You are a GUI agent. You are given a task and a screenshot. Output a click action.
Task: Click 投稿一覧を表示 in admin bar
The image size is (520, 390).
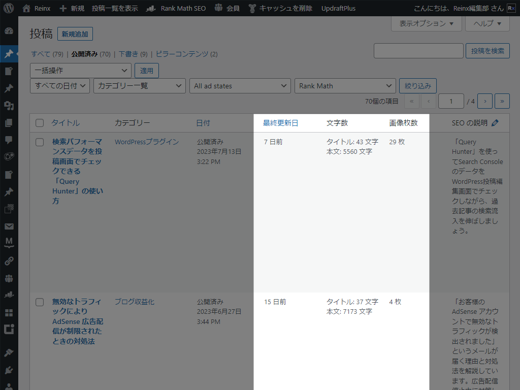115,8
